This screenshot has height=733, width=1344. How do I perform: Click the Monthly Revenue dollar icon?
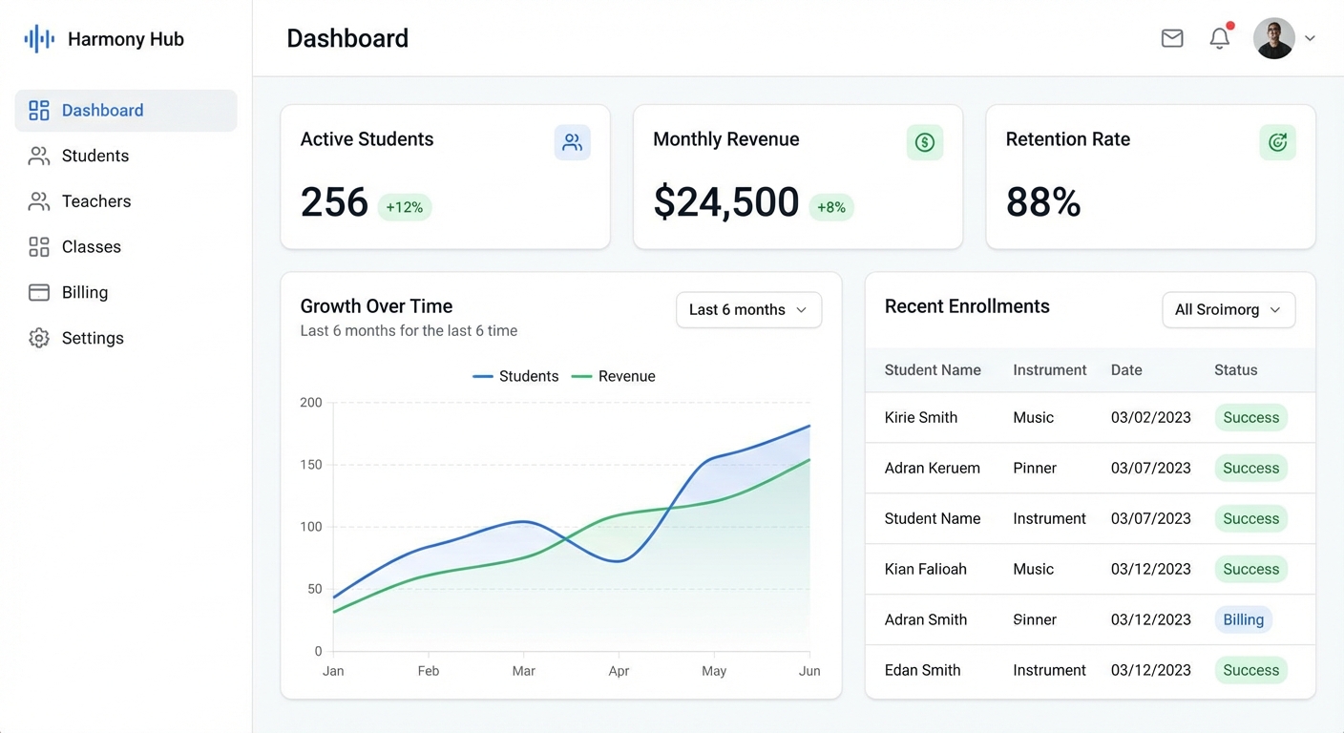point(924,142)
